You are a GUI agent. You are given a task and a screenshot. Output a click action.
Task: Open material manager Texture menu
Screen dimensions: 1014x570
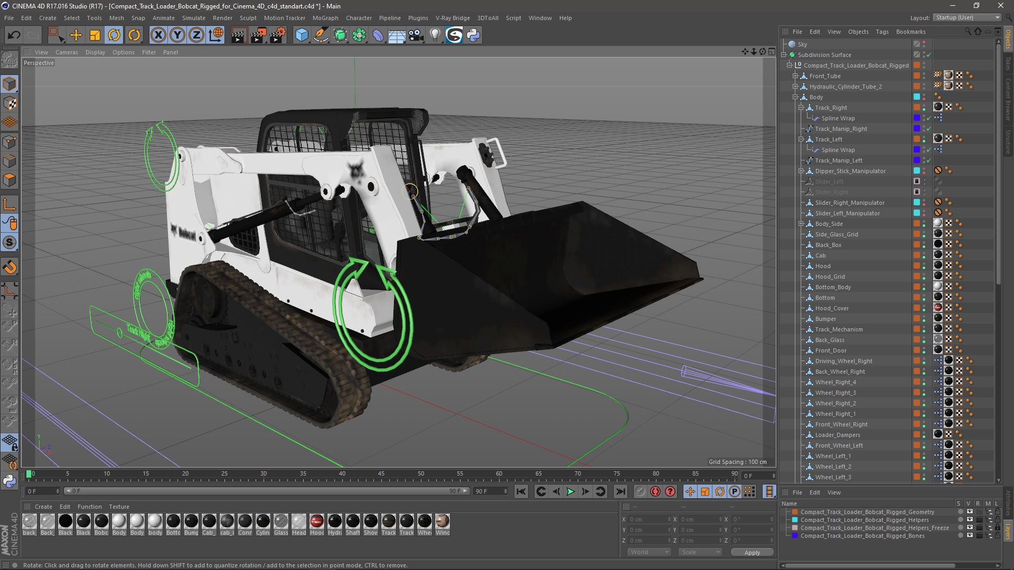(119, 507)
